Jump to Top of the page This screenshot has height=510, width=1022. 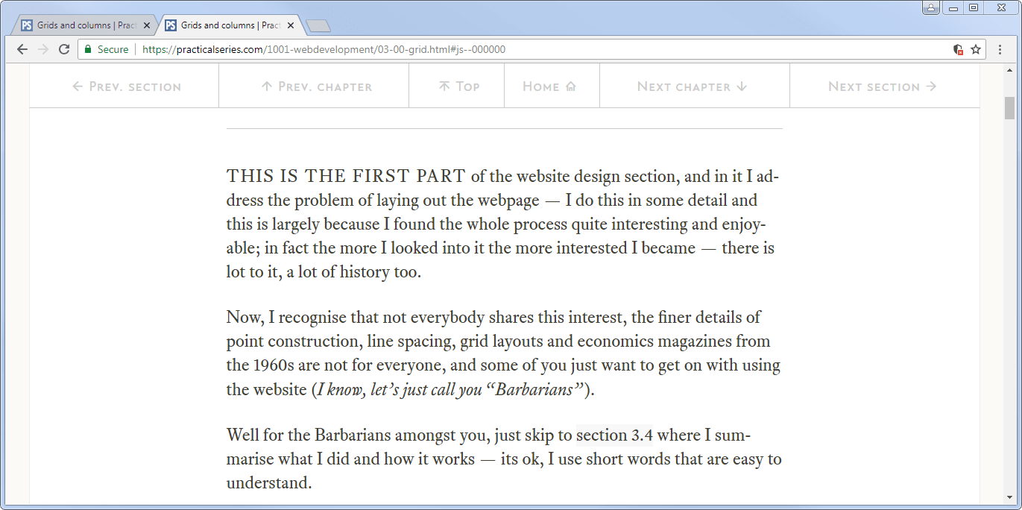click(458, 86)
